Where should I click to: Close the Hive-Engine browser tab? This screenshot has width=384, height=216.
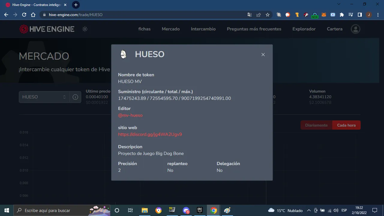[65, 5]
